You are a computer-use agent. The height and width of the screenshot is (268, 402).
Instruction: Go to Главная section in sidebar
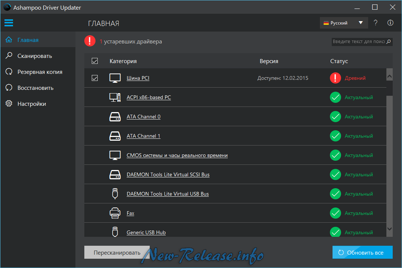click(x=38, y=40)
